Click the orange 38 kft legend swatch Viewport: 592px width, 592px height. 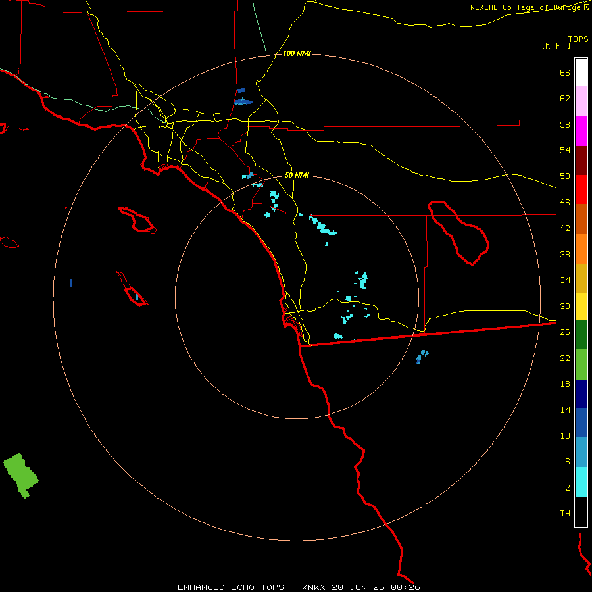(581, 249)
